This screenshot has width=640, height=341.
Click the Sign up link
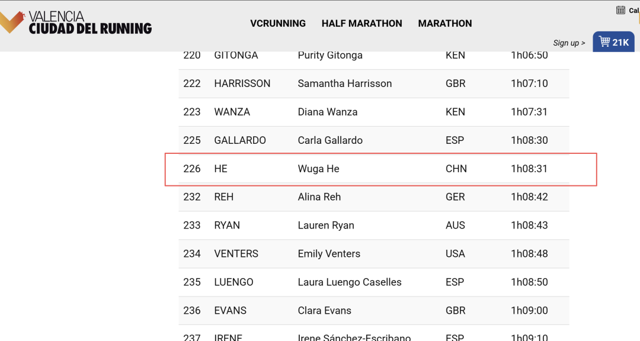[x=569, y=43]
